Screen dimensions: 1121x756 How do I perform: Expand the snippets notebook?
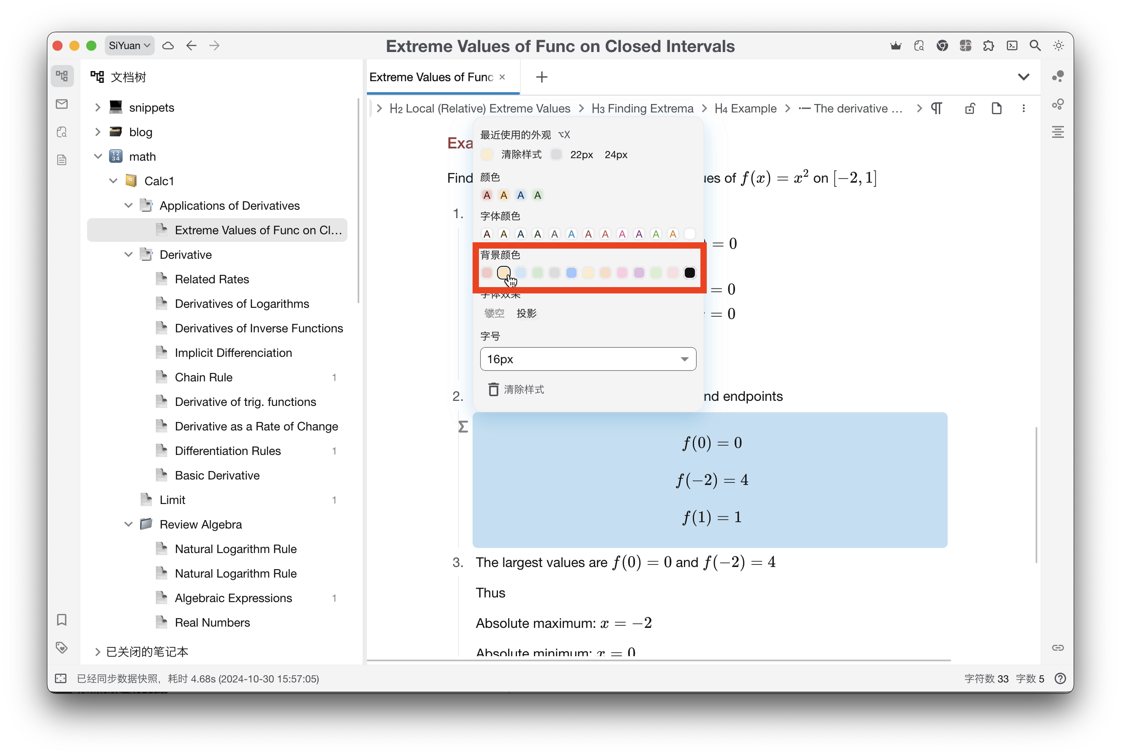98,107
